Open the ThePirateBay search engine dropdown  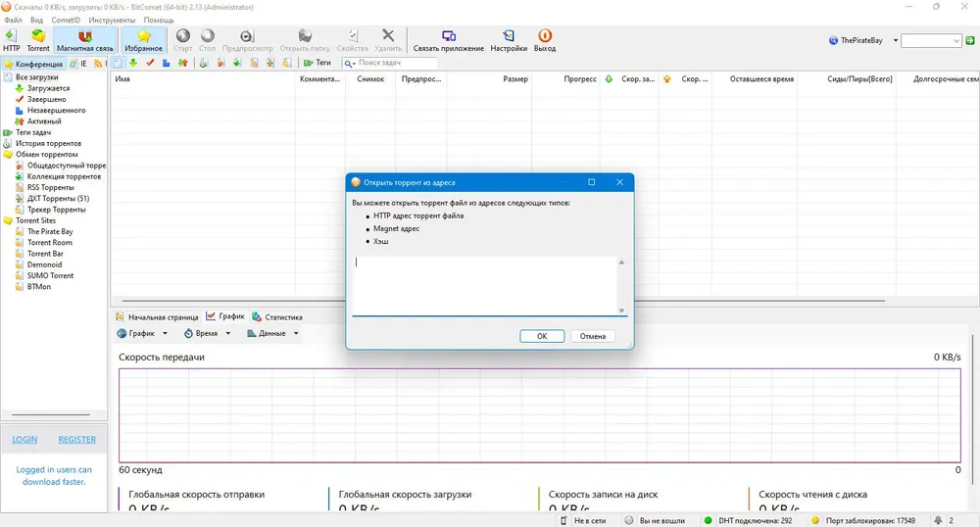[896, 40]
